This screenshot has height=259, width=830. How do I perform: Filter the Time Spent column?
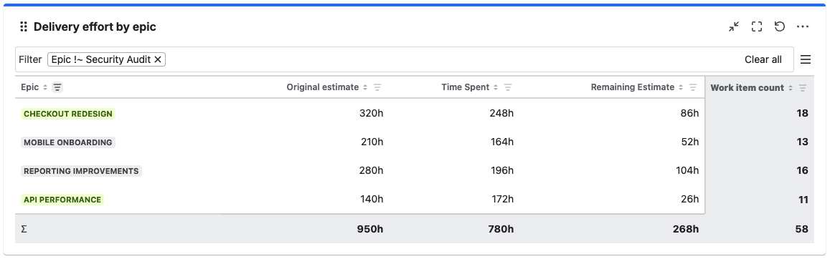point(508,87)
